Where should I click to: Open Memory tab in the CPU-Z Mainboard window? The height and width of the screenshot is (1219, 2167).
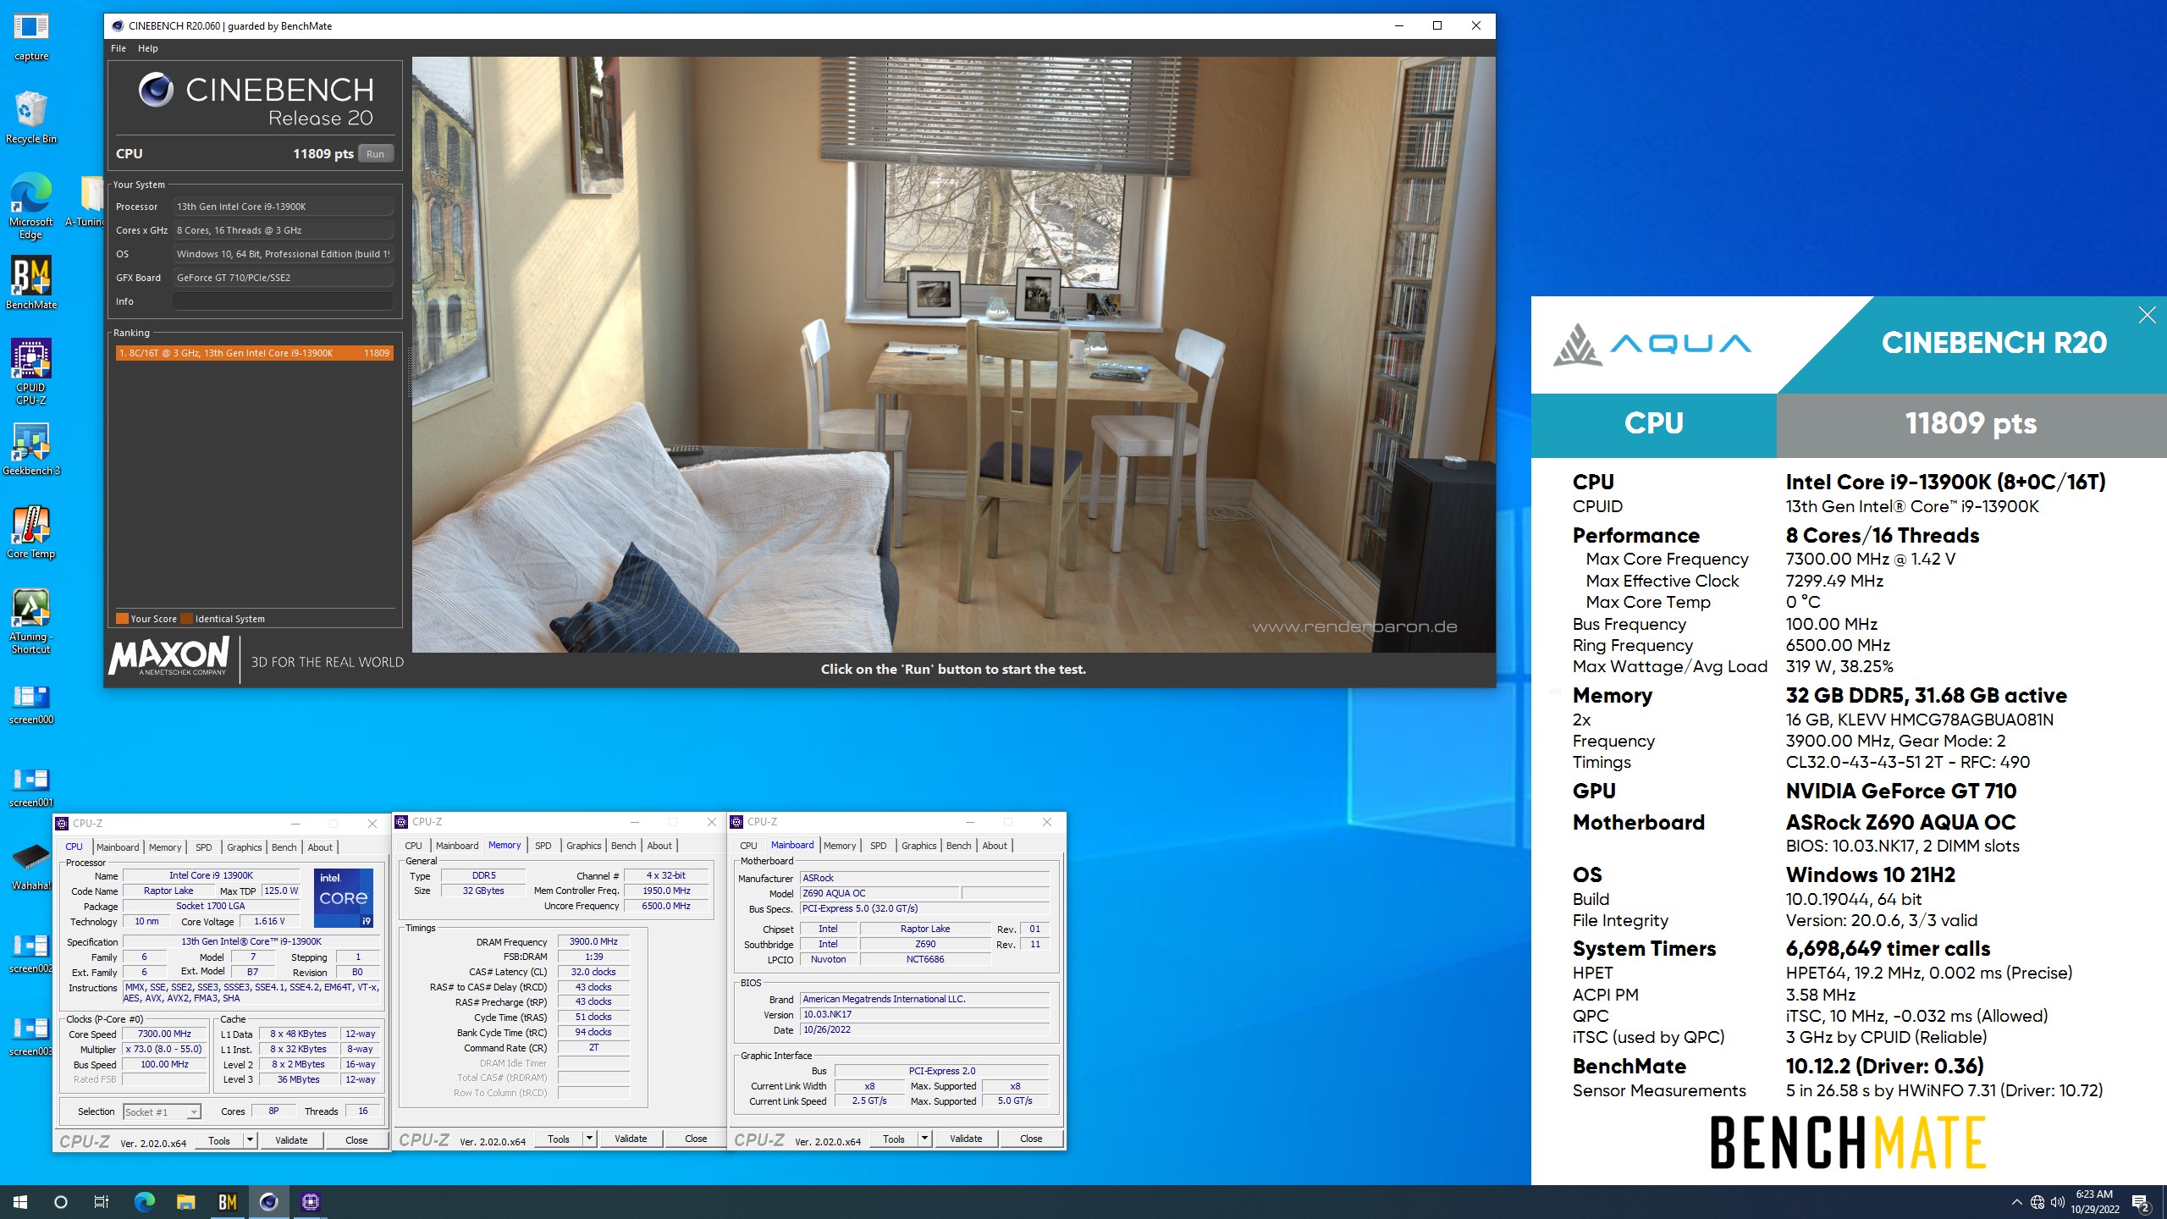[x=840, y=846]
